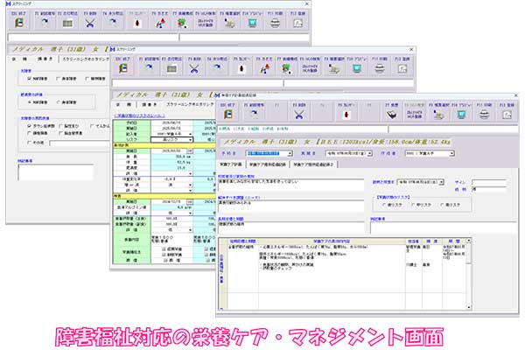
Task: Click F2 table icon in middle screening window
Action: [x=171, y=68]
